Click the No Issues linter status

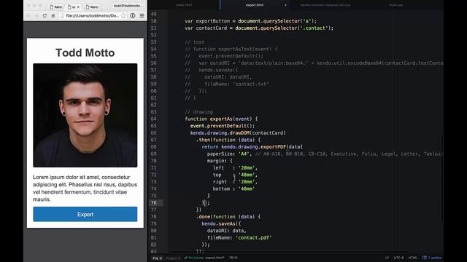coord(196,258)
